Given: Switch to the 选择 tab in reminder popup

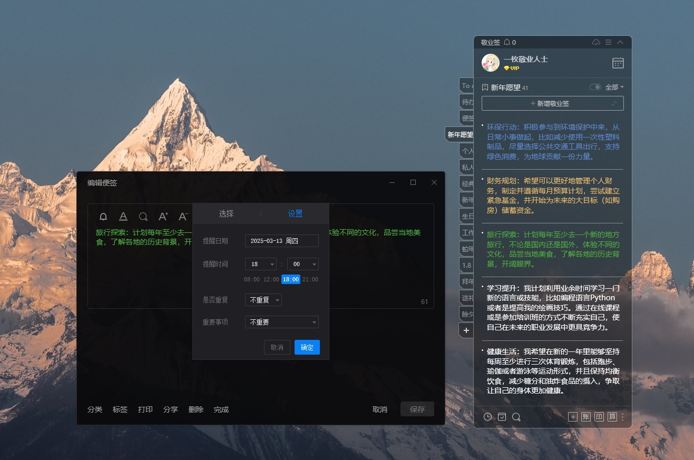Looking at the screenshot, I should click(227, 213).
